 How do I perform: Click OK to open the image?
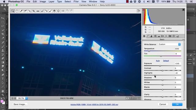177,104
